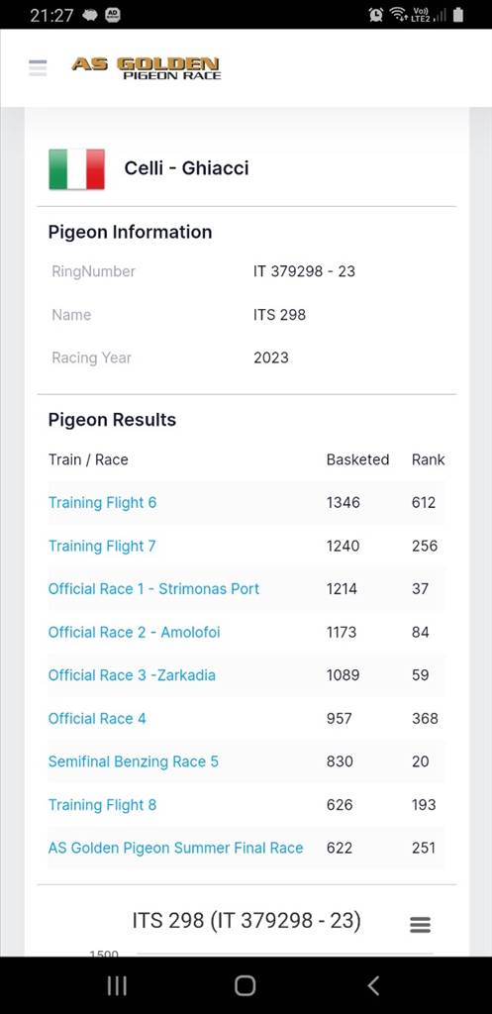
Task: Open Official Race 1 - Strimonas Port
Action: 153,589
